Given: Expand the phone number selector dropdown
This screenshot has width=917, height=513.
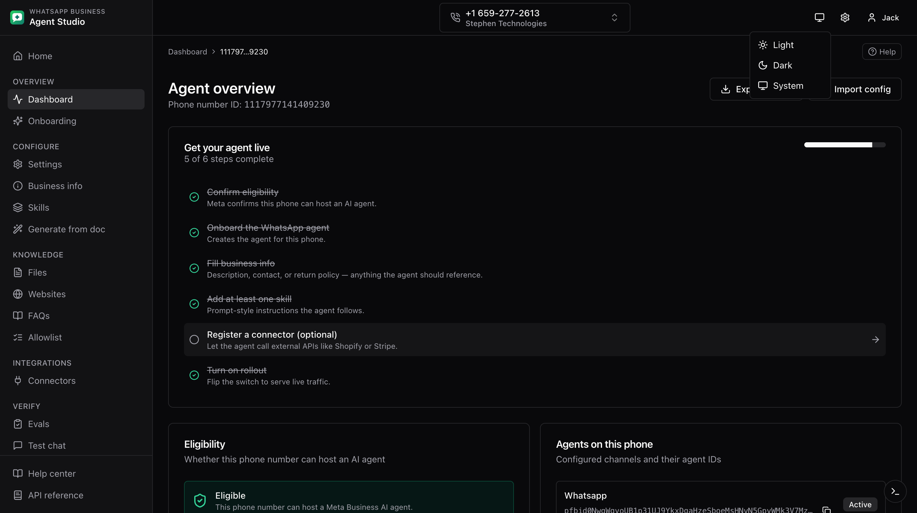Looking at the screenshot, I should pos(535,18).
